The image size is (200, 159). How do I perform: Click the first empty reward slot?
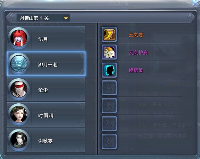pyautogui.click(x=109, y=88)
